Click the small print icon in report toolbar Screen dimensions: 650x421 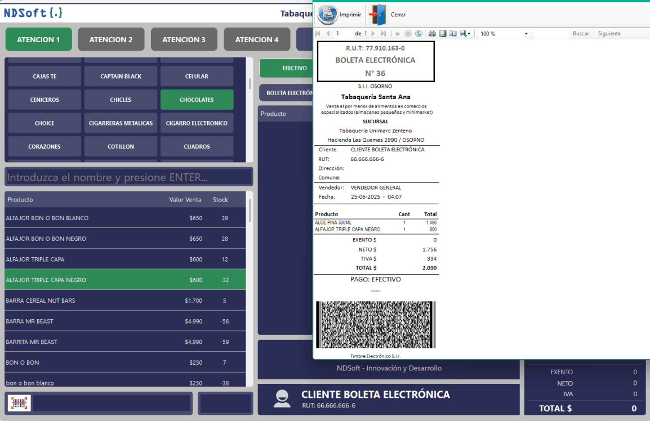(432, 34)
